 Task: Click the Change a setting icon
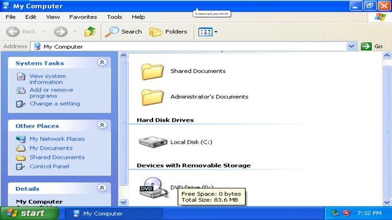click(20, 104)
